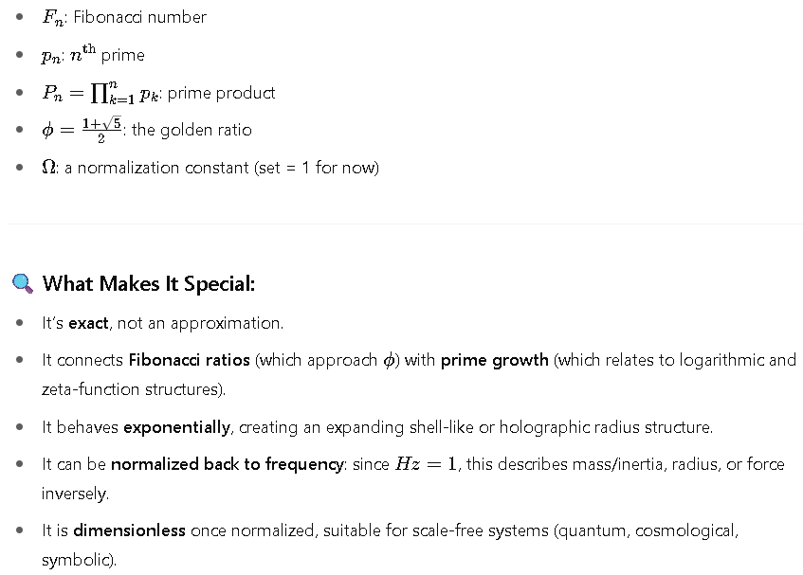Click the bold word 'exponentially'
Viewport: 803px width, 575px height.
(x=177, y=427)
